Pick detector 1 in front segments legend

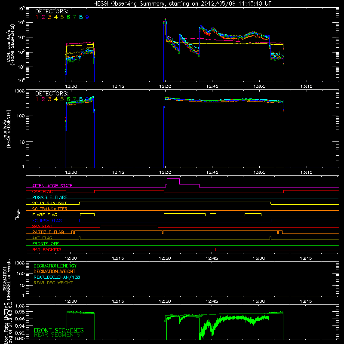point(37,17)
